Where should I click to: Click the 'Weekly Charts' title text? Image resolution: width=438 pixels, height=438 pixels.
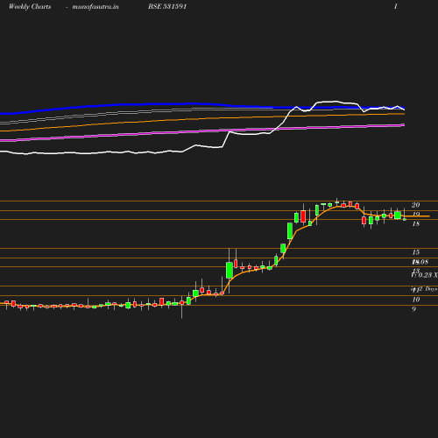(30, 7)
